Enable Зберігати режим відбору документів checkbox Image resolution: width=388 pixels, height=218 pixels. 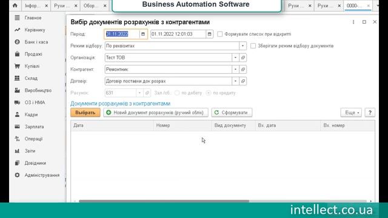pos(253,46)
